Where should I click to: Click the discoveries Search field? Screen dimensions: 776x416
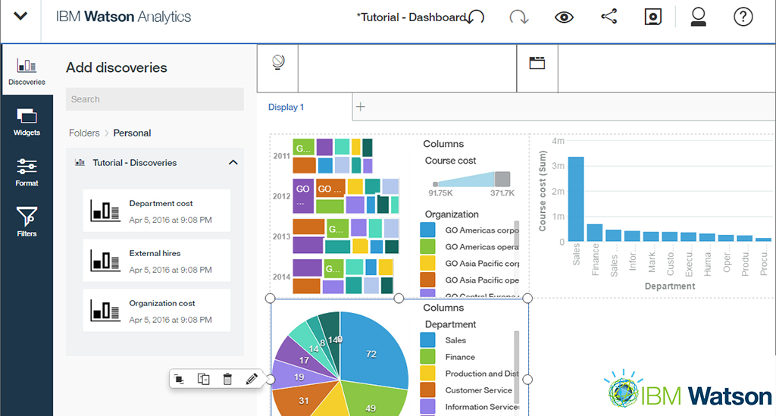click(155, 99)
